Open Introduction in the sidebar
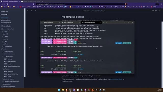The width and height of the screenshot is (163, 92). 4,11
